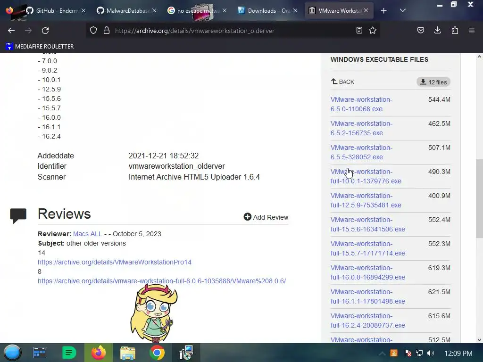Viewport: 483px width, 362px height.
Task: Open the Pocket save icon
Action: 420,31
